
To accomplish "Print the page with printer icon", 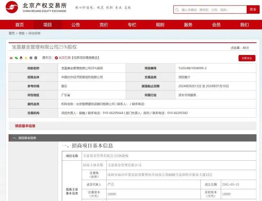I will 36,58.
